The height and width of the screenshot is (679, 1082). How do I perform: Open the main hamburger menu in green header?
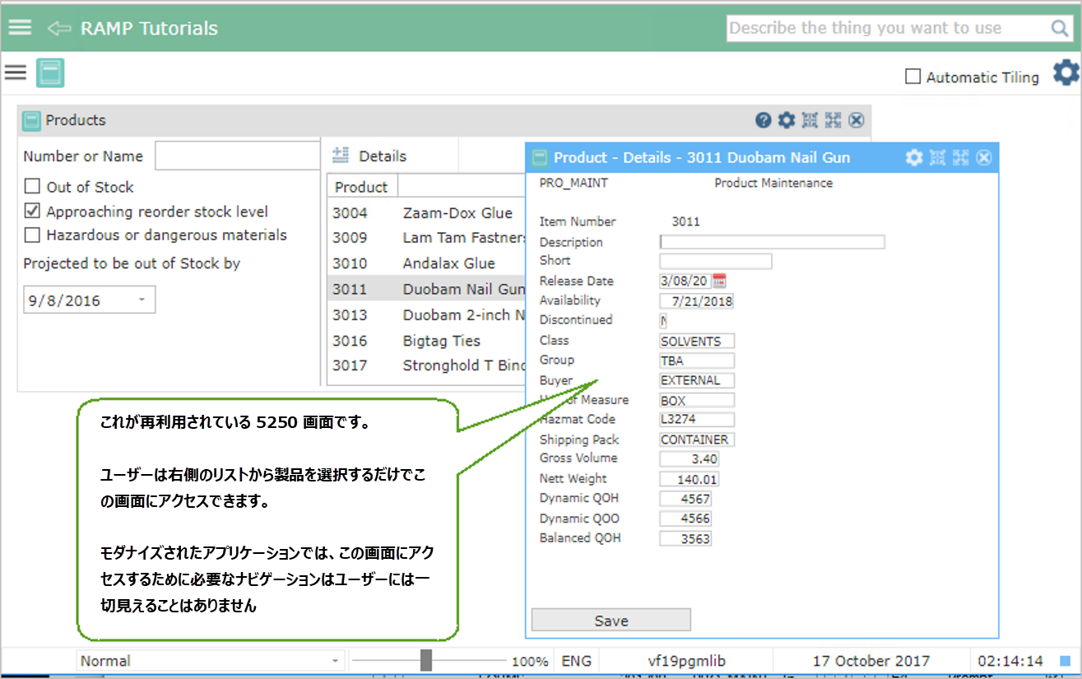[20, 27]
